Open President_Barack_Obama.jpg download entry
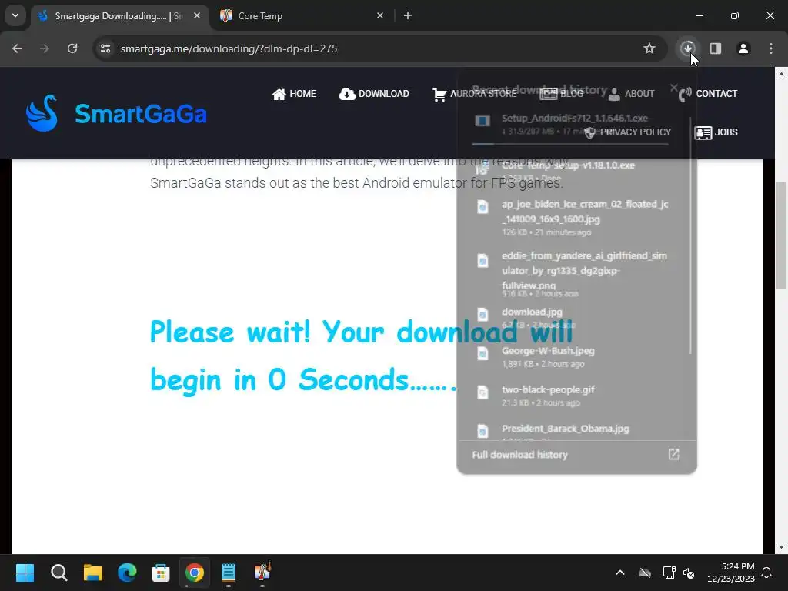Image resolution: width=788 pixels, height=591 pixels. [x=573, y=429]
